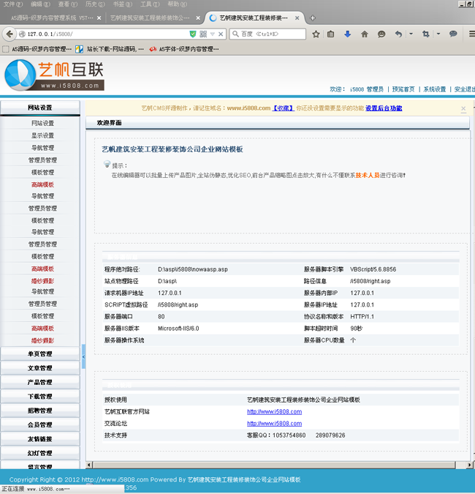Screen dimensions: 475x494
Task: Open the 编辑 menu
Action: click(x=41, y=4)
